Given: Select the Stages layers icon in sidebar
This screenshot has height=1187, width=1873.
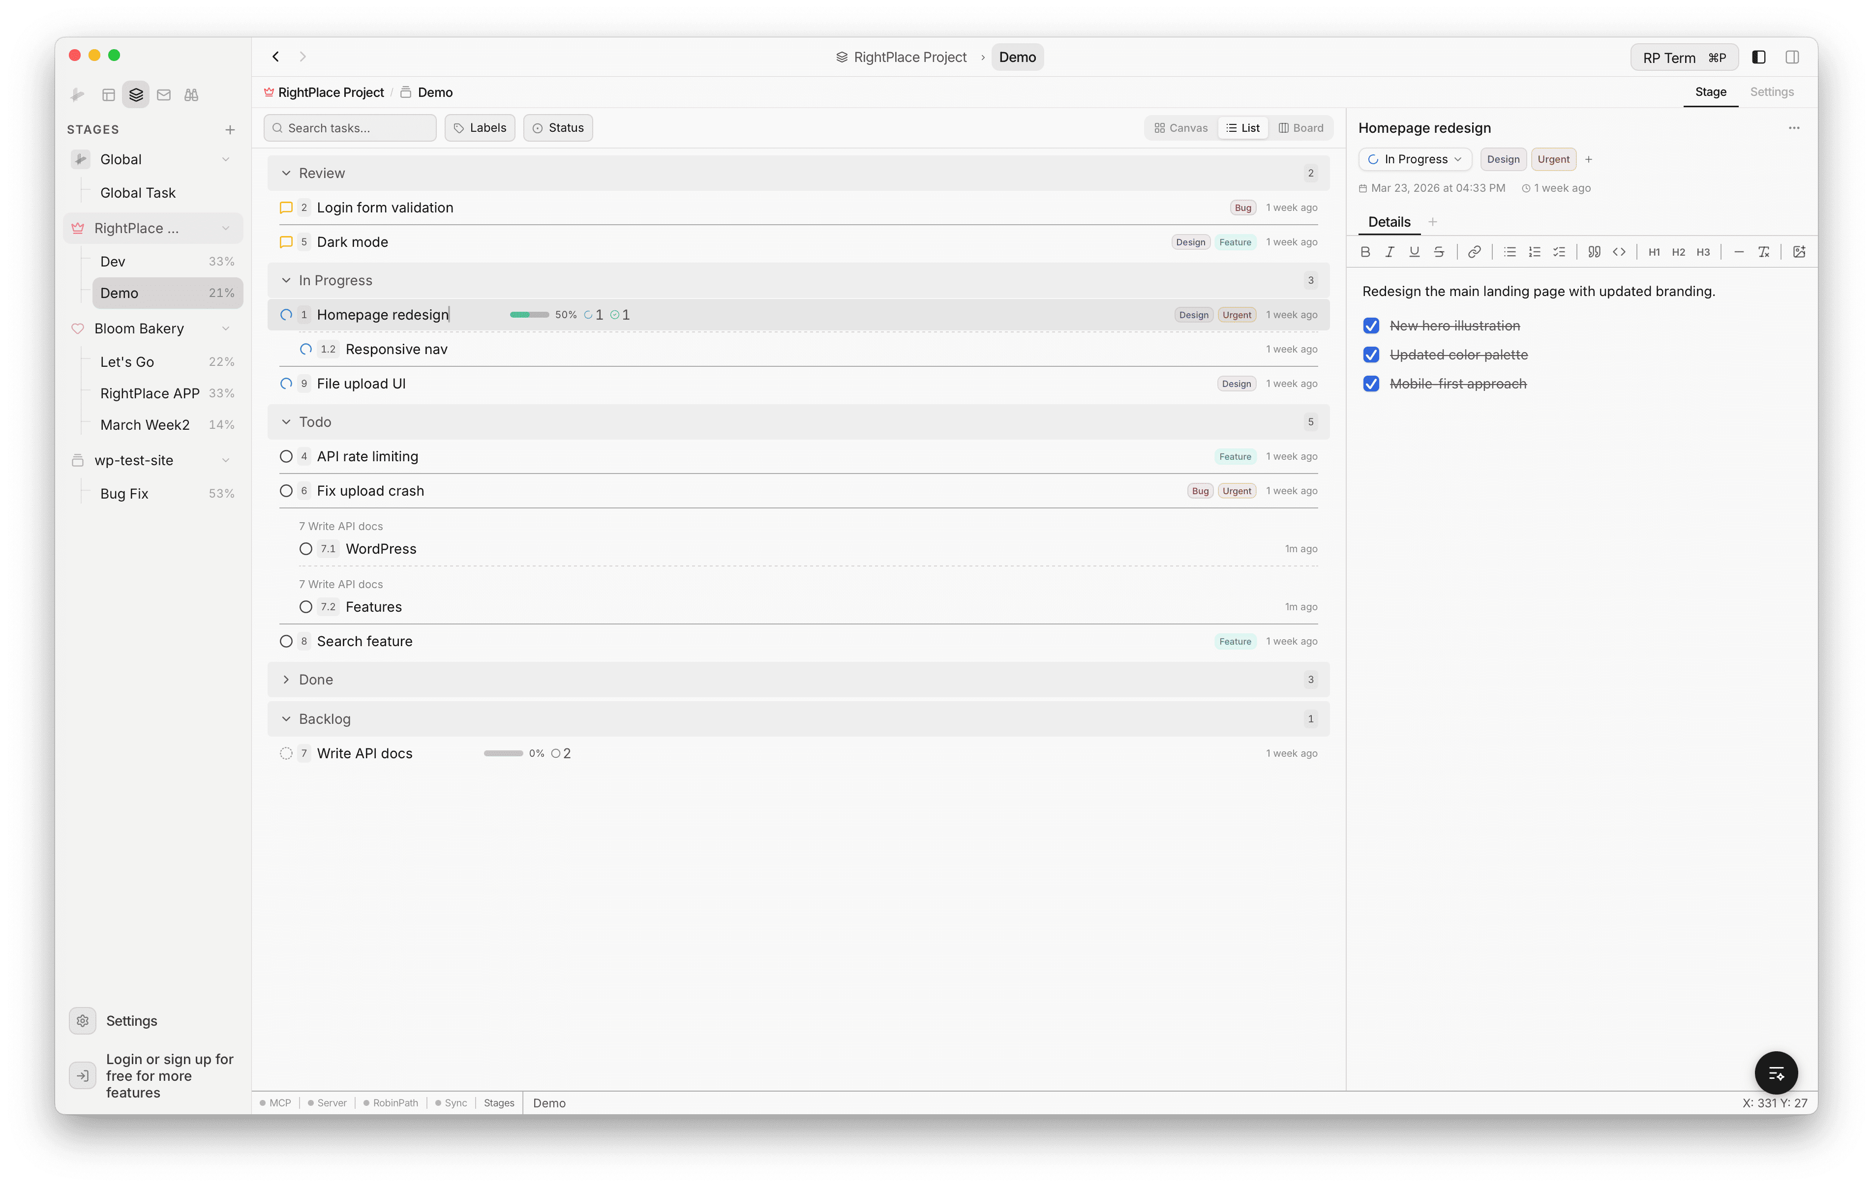Looking at the screenshot, I should click(136, 94).
